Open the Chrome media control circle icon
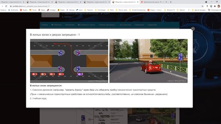This screenshot has height=124, width=221. click(206, 2)
